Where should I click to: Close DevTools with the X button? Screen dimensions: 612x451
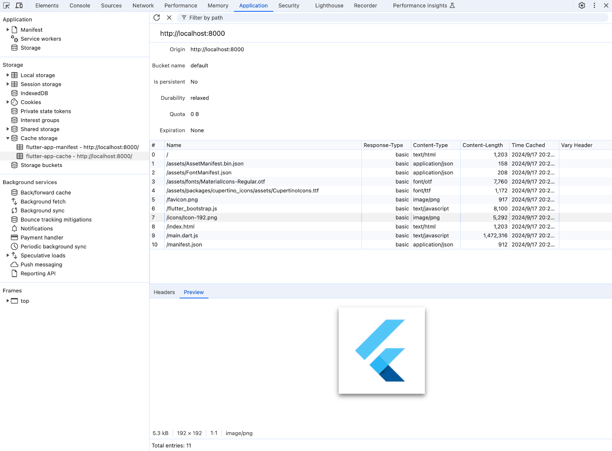(x=606, y=6)
